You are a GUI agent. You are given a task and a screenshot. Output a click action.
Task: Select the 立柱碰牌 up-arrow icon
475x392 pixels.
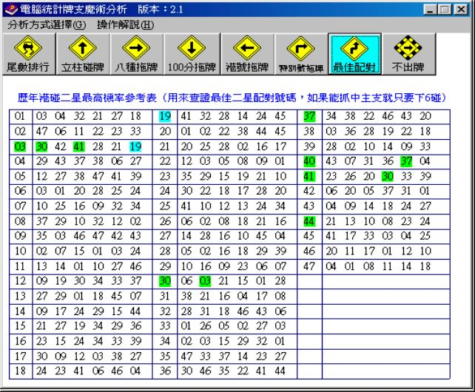point(82,55)
